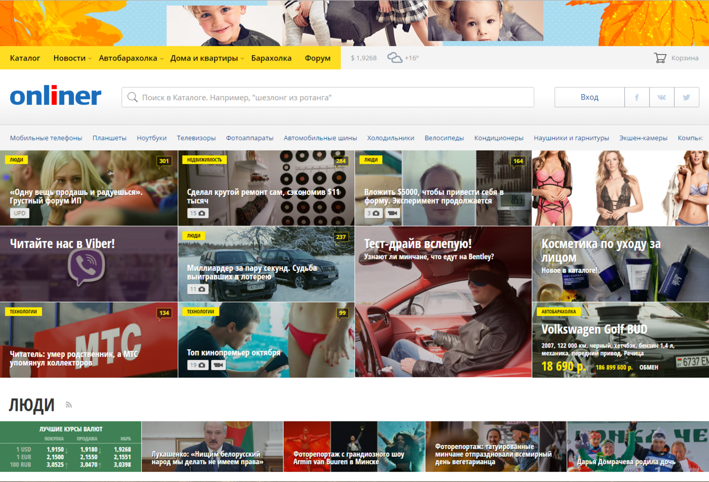The width and height of the screenshot is (709, 482).
Task: Open the RSS feed icon beside ЛЮДИ
Action: point(69,405)
